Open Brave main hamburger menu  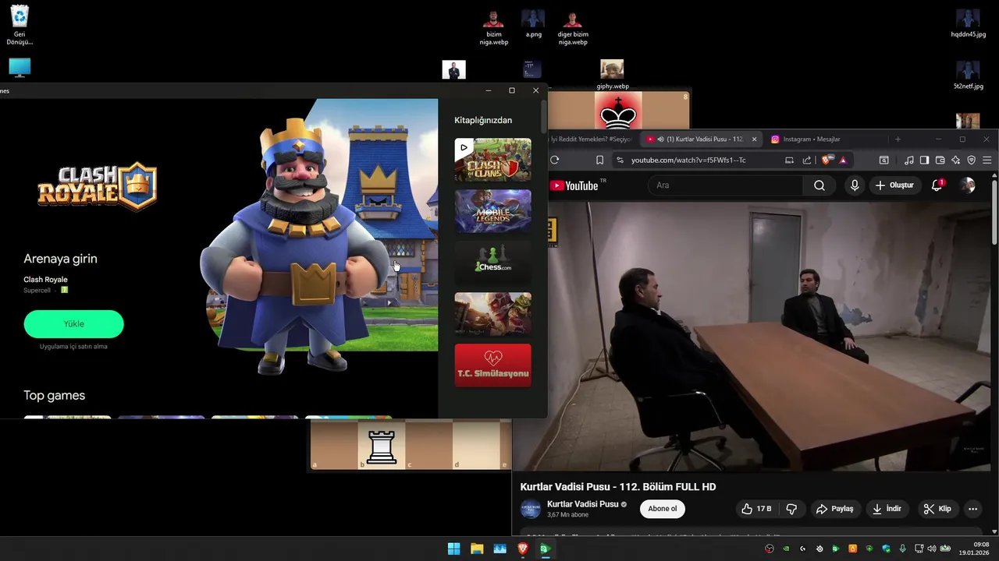pos(987,160)
